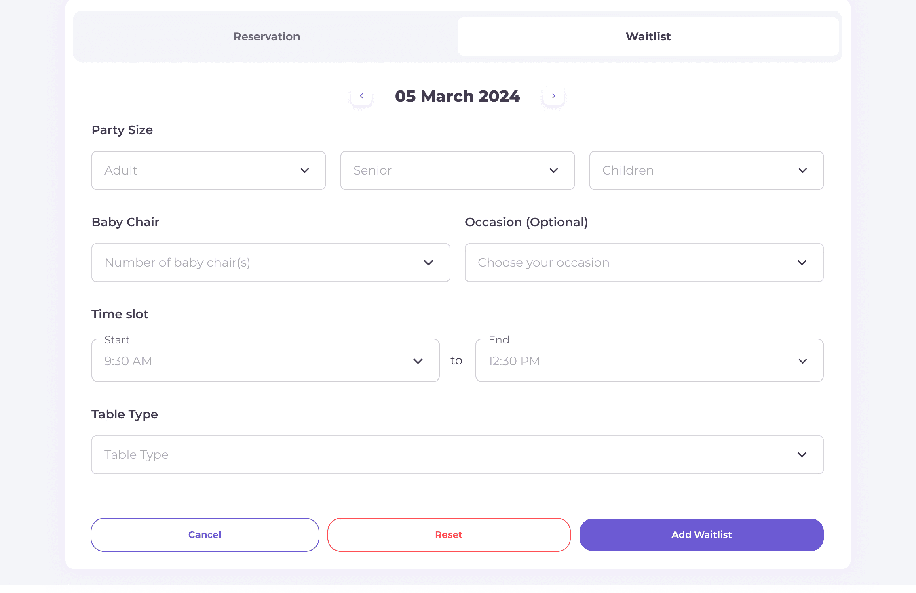Click chevron icon in Adult dropdown
Screen dimensions: 916x593
pos(305,170)
